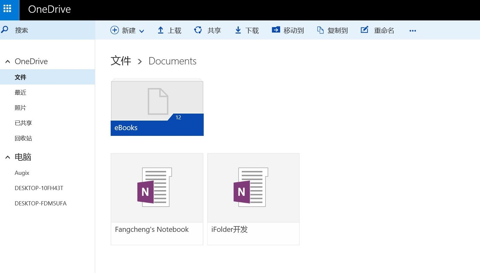The height and width of the screenshot is (273, 480).
Task: Click the 重命名 rename pencil icon
Action: (365, 30)
